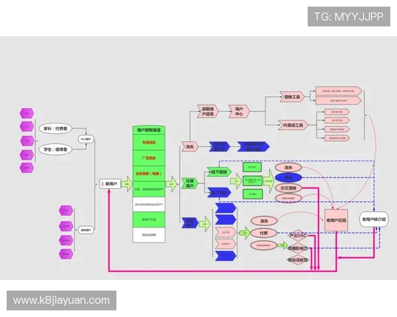Select the 学生：使用者 oval node
This screenshot has height=317, width=397.
(x=56, y=150)
